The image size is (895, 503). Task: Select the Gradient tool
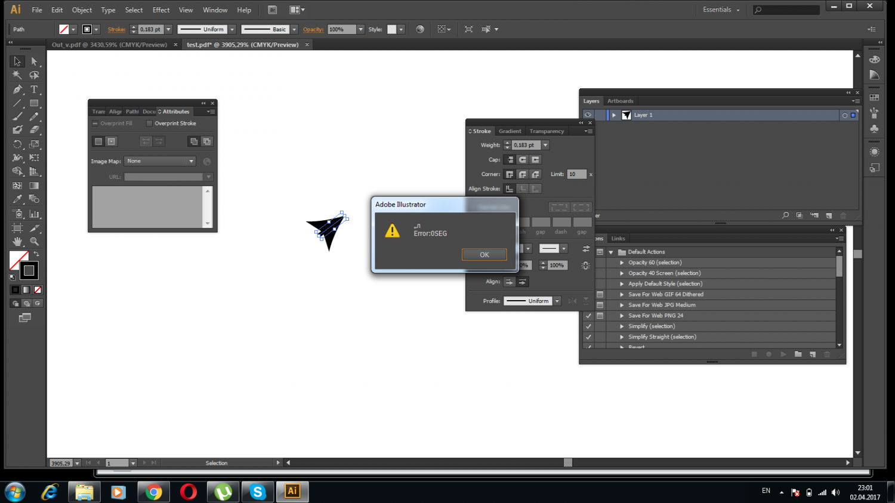pos(34,186)
